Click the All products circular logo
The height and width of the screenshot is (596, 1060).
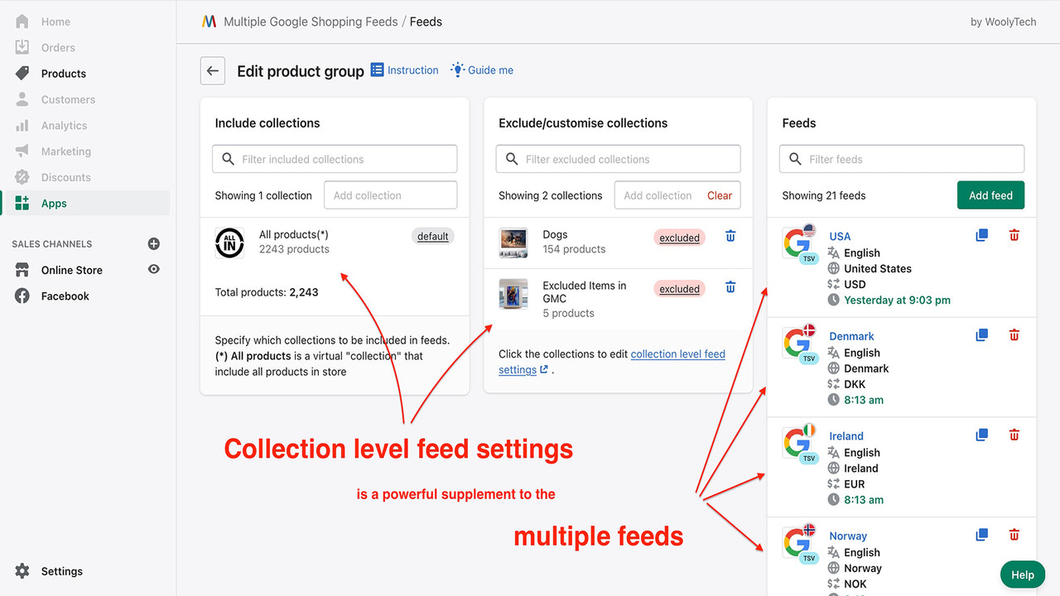pyautogui.click(x=229, y=243)
